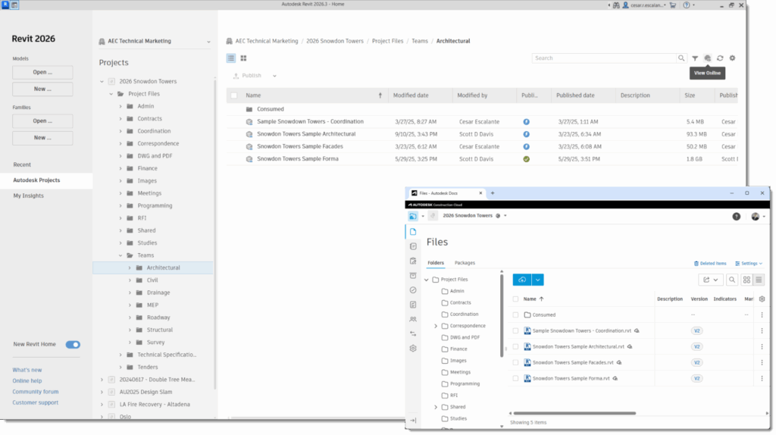Click the refresh icon beside the search

pyautogui.click(x=720, y=58)
